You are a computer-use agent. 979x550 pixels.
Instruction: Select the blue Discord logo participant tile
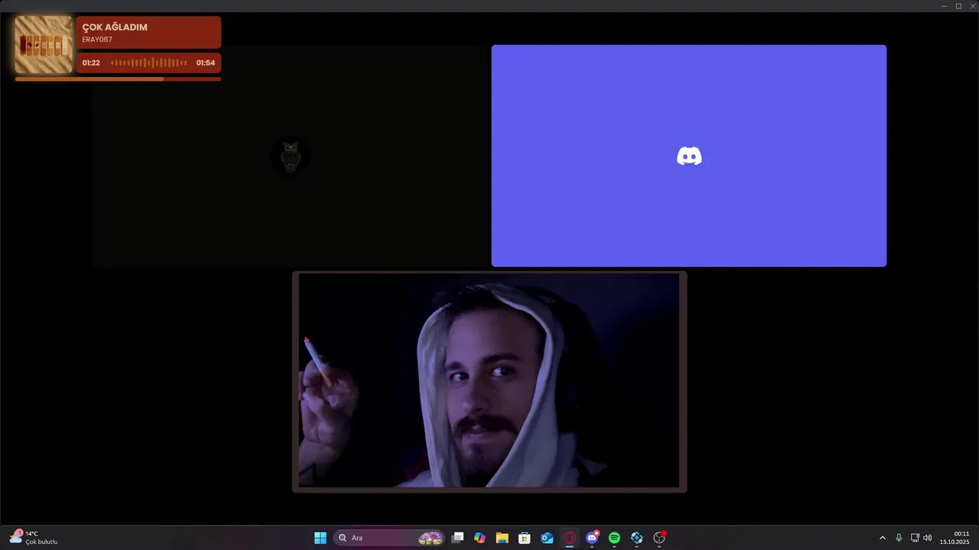(688, 156)
